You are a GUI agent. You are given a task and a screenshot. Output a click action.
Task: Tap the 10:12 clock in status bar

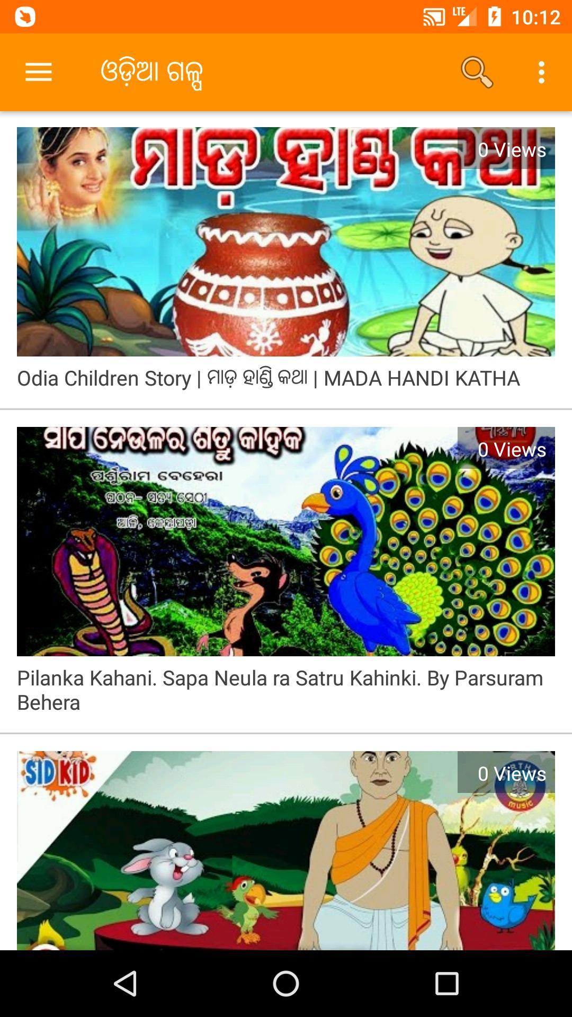(x=535, y=17)
